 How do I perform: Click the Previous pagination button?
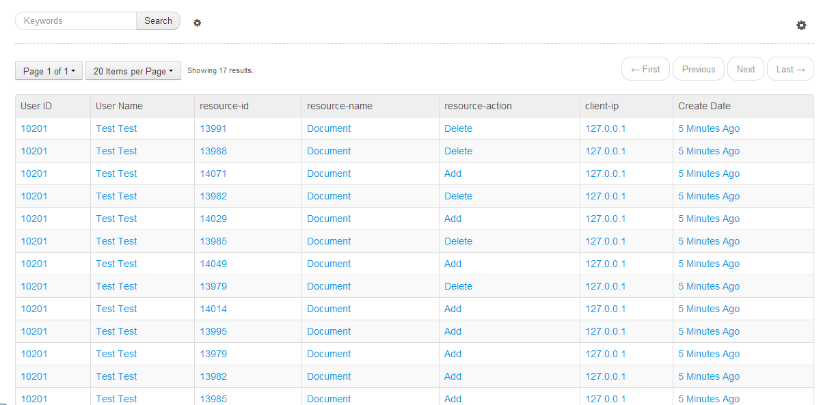click(x=698, y=68)
